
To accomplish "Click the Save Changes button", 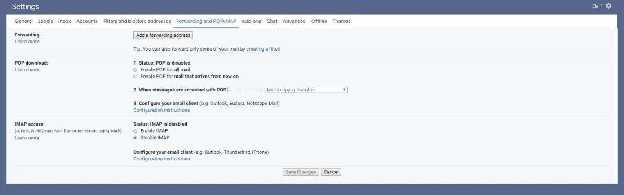I will coord(301,172).
